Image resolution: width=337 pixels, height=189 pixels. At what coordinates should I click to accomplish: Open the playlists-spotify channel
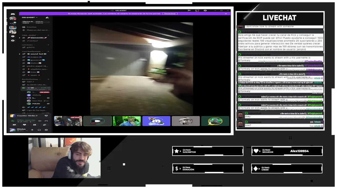point(36,69)
